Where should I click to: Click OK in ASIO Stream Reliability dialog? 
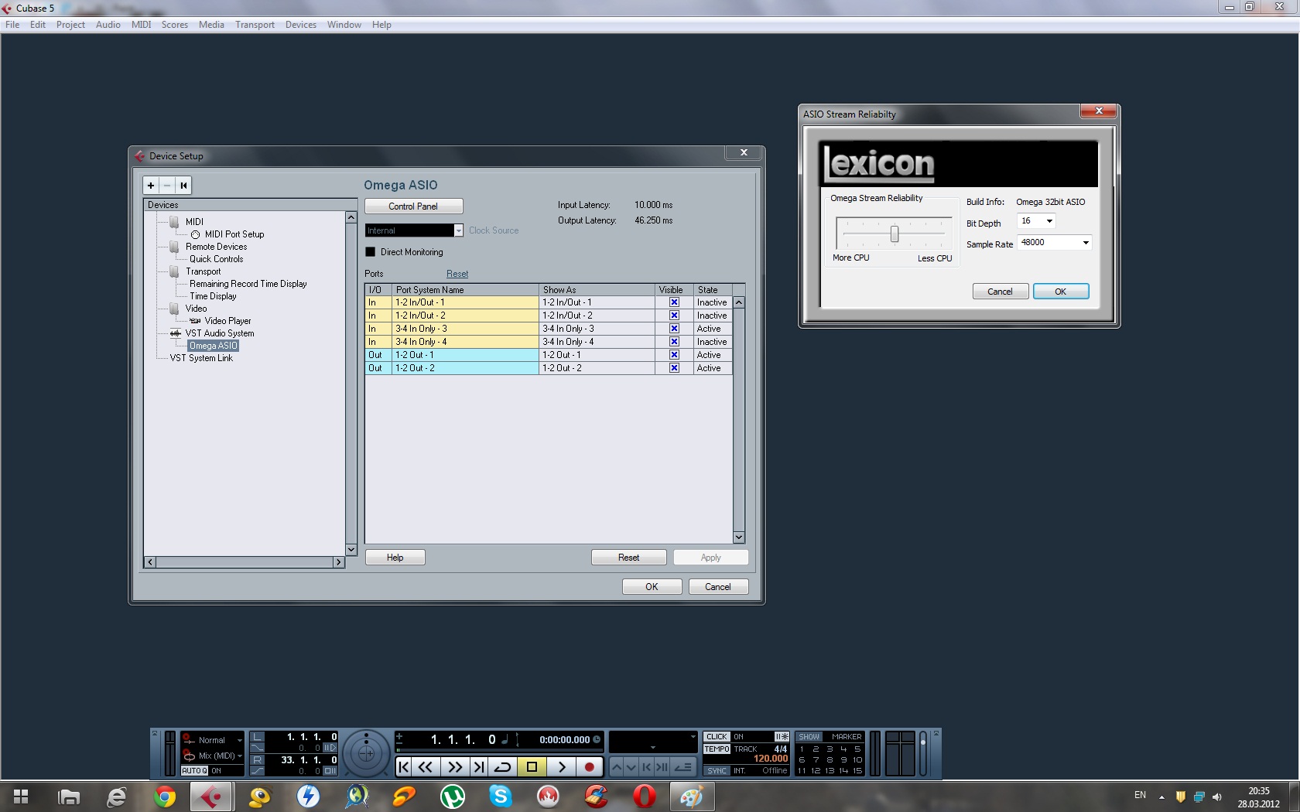(1061, 292)
